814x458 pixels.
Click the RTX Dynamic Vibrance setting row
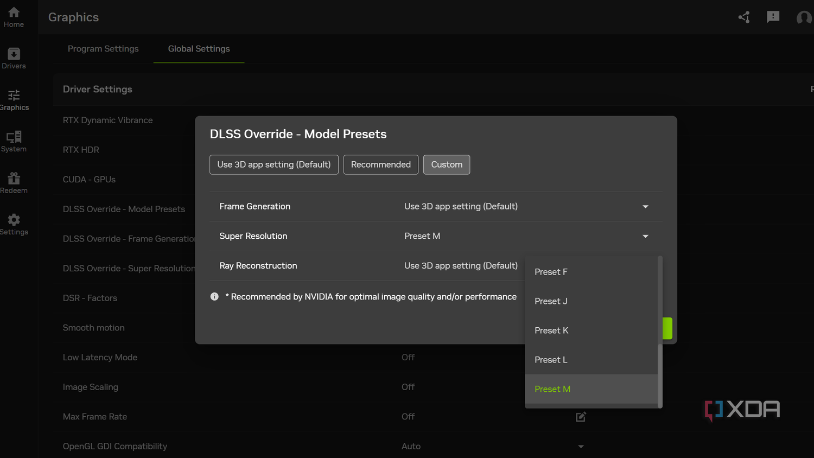(x=107, y=120)
